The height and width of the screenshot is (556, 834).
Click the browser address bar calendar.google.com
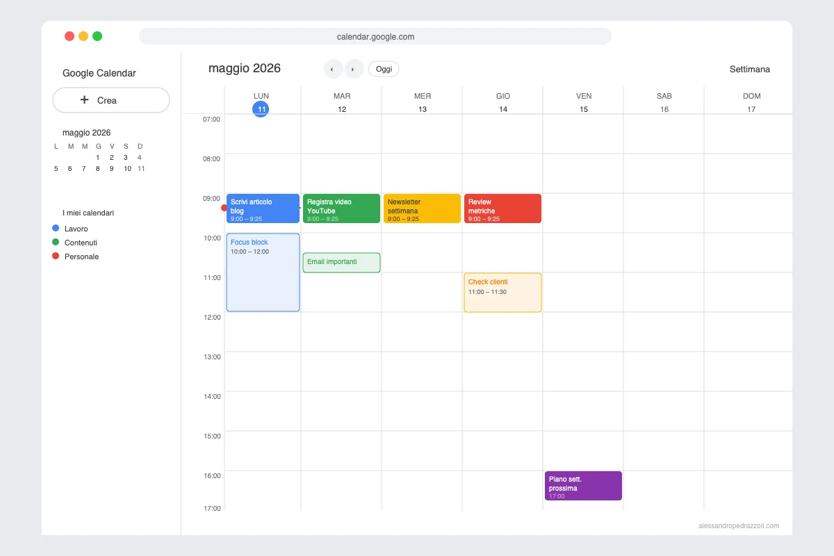click(x=375, y=36)
